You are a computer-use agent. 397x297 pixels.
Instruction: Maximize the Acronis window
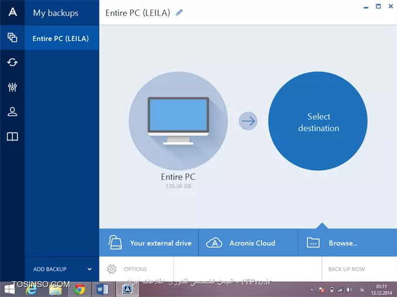378,6
